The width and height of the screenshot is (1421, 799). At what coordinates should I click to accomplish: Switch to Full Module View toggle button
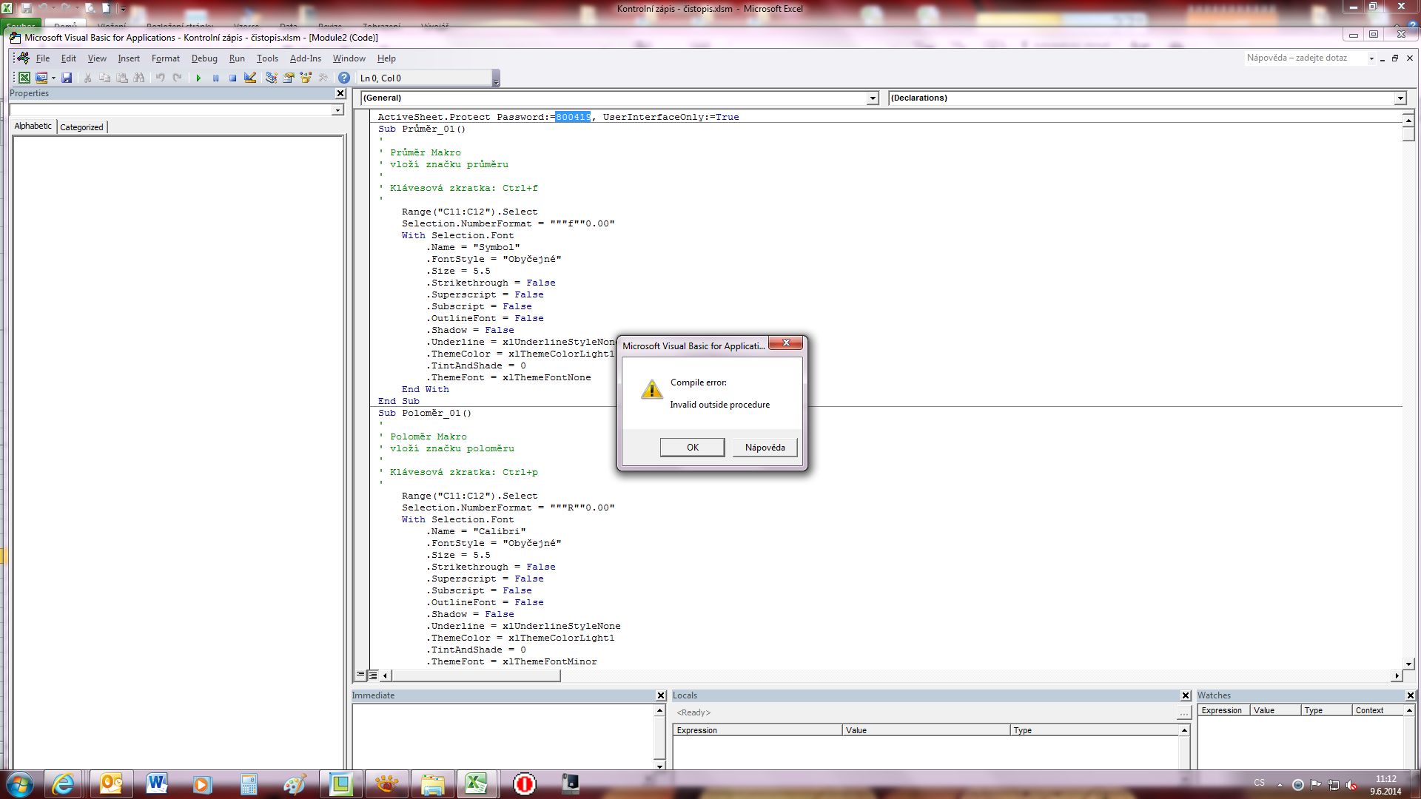pos(373,675)
